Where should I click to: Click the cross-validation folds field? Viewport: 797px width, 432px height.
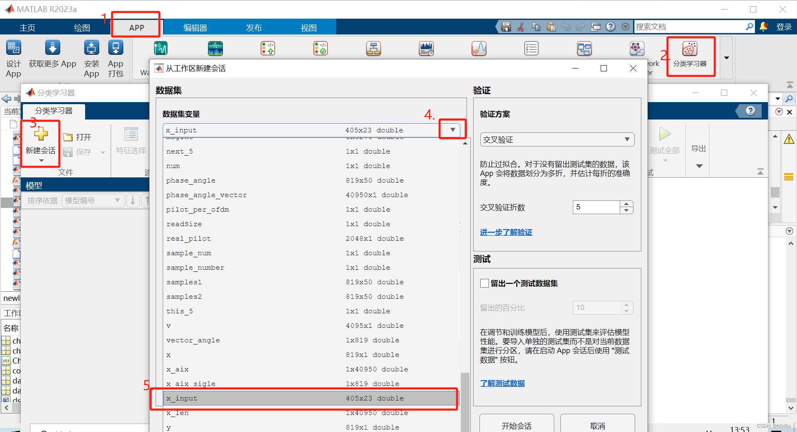[597, 207]
